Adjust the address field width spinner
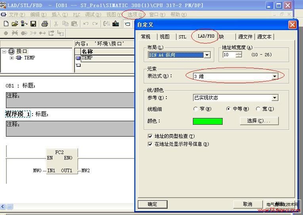The width and height of the screenshot is (303, 215). coord(239,55)
